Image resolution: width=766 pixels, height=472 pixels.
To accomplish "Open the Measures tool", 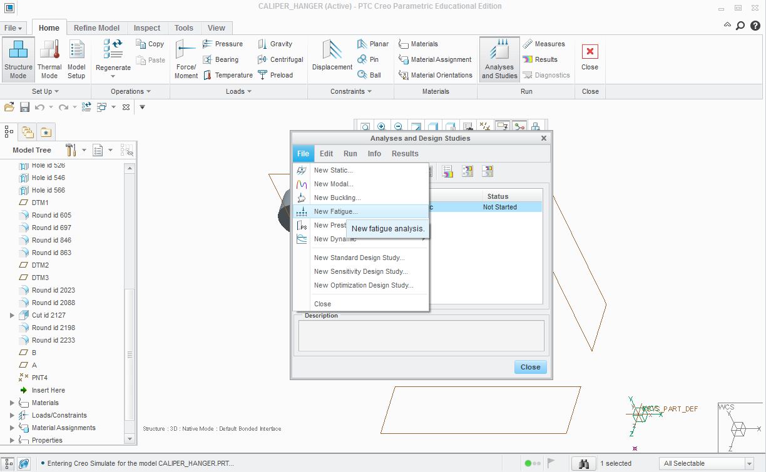I will (544, 44).
